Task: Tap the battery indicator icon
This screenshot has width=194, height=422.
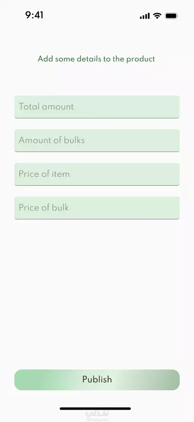Action: (x=171, y=16)
